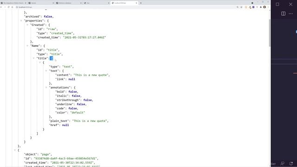Image resolution: width=297 pixels, height=167 pixels.
Task: Click the "bold" false value
Action: [x=72, y=92]
